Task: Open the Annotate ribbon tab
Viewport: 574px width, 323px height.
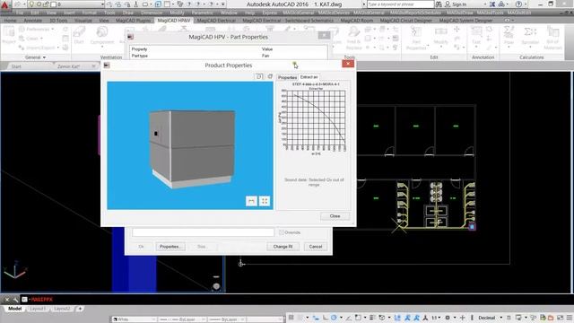Action: [32, 21]
